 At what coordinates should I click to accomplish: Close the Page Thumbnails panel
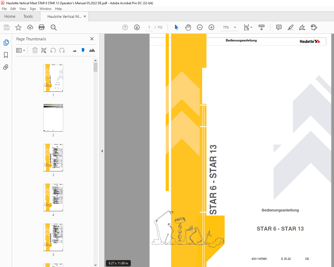(x=92, y=39)
